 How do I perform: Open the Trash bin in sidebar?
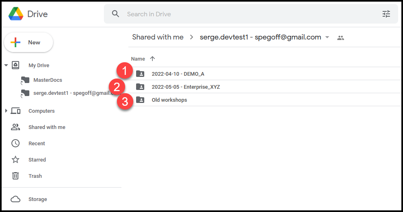pyautogui.click(x=35, y=176)
